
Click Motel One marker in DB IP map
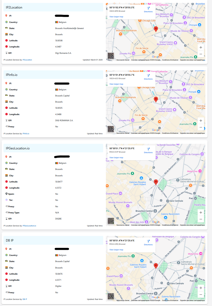coord(201,254)
